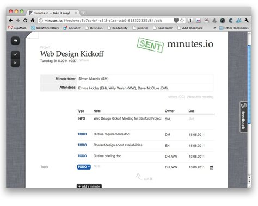This screenshot has width=258, height=206.
Task: Click the 'due' placeholder in INFO row
Action: click(192, 118)
